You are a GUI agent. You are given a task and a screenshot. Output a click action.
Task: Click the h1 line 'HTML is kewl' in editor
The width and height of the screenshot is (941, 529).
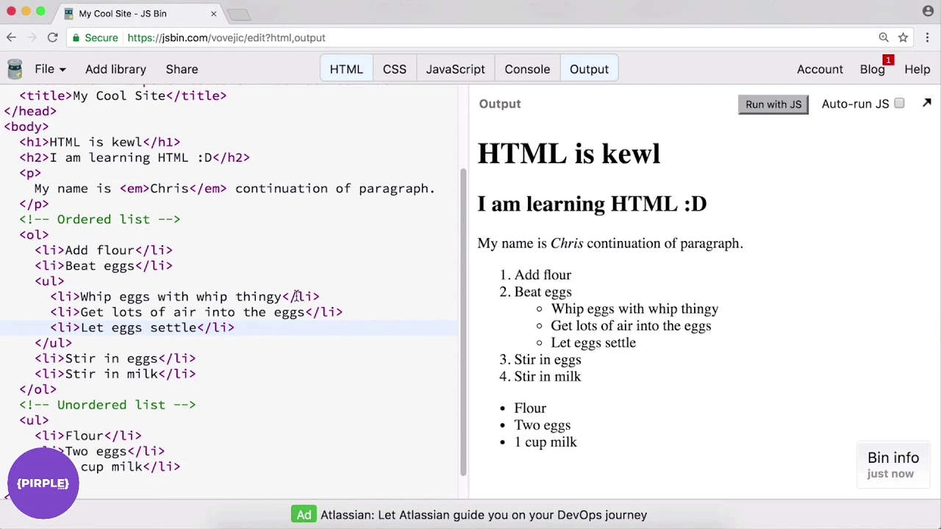99,142
